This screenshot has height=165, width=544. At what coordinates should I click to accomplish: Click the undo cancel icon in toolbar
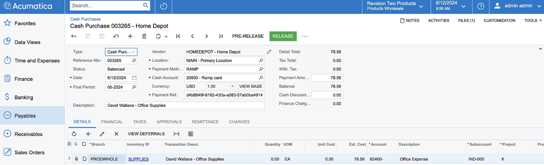click(x=116, y=36)
